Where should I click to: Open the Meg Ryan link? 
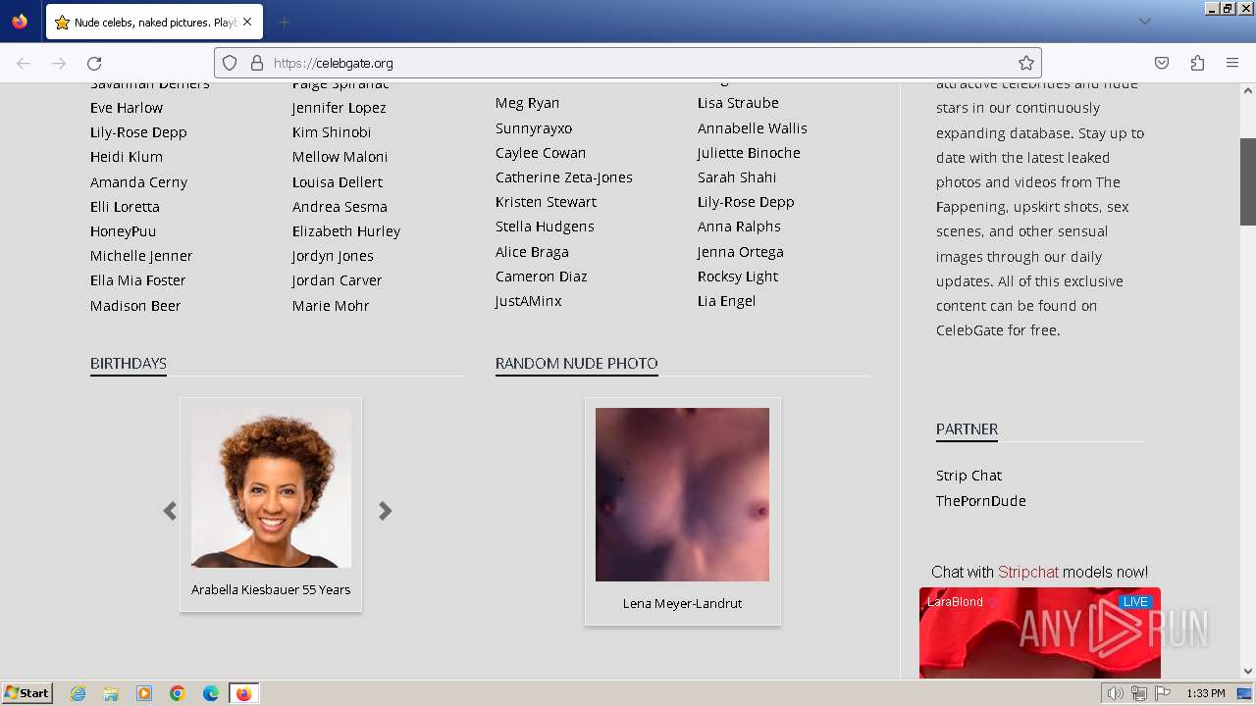coord(527,103)
